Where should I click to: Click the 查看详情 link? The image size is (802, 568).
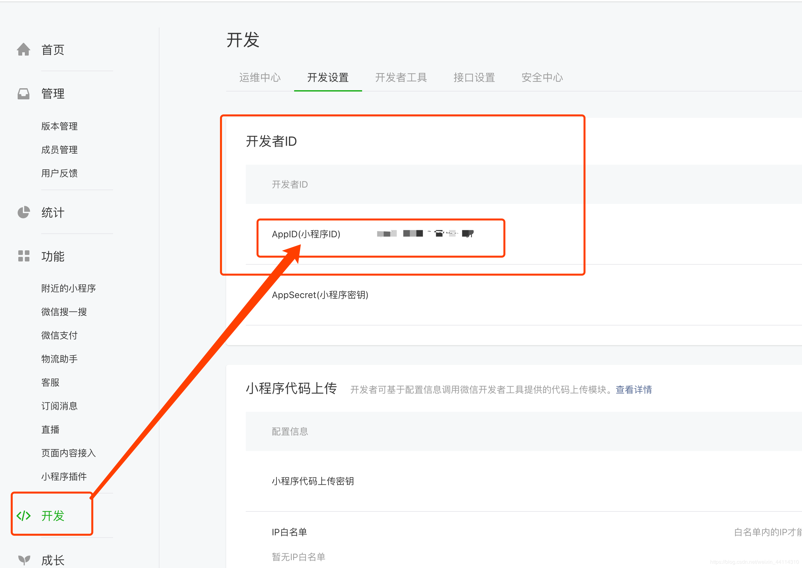[x=633, y=389]
